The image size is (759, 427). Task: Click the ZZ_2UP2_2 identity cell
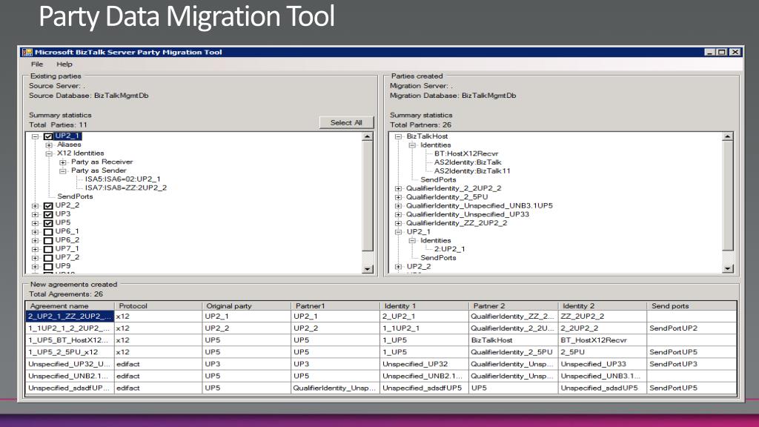pos(602,316)
